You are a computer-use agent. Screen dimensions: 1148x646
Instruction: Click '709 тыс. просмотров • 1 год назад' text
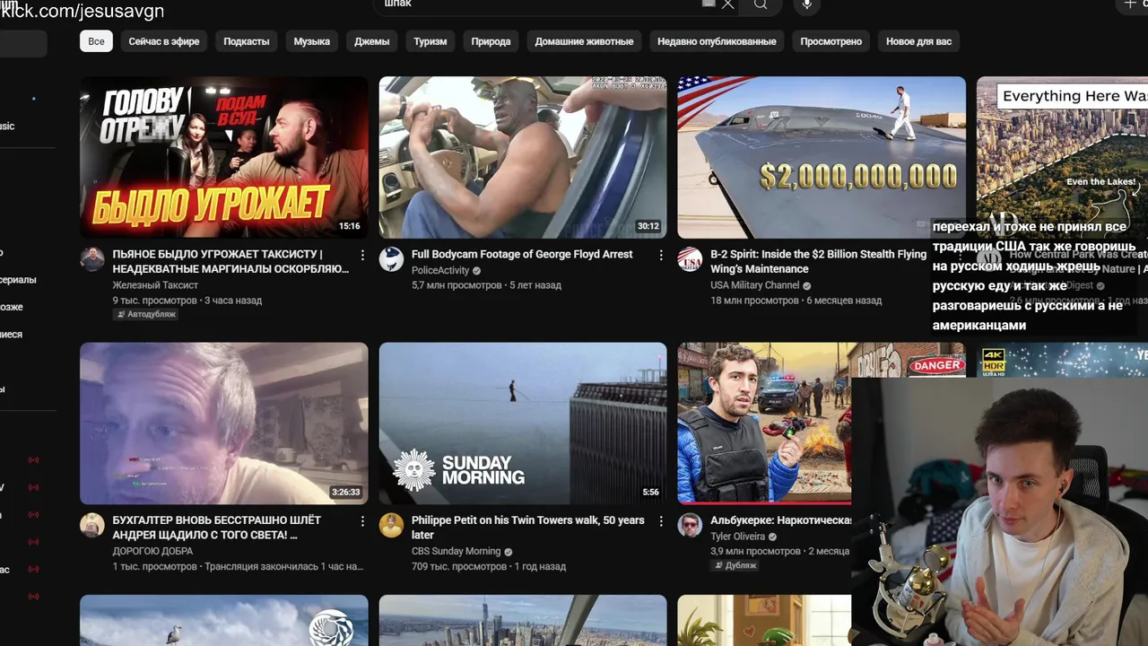(489, 566)
